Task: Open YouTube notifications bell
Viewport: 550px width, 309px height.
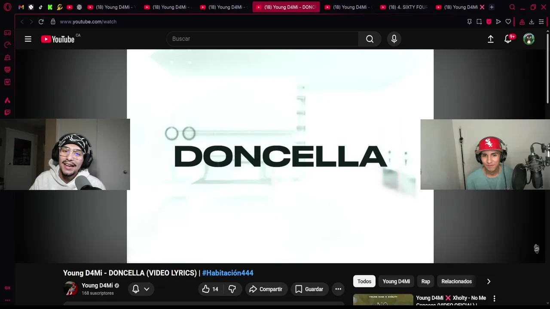Action: 508,39
